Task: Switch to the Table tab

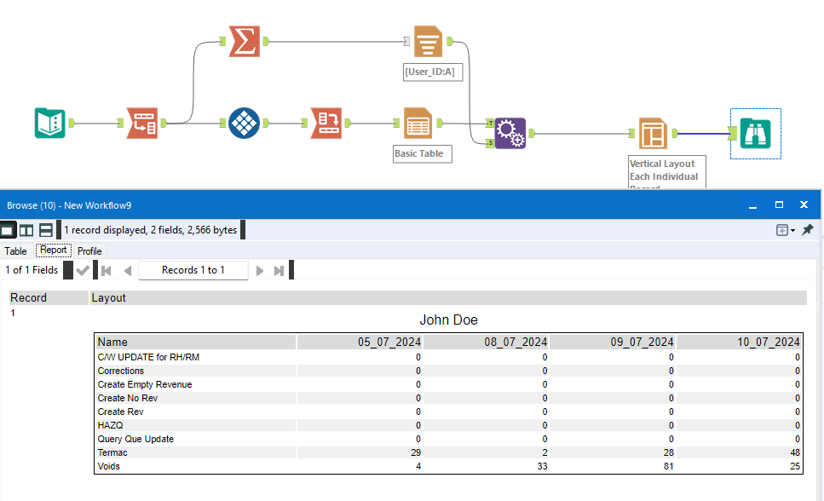Action: coord(15,250)
